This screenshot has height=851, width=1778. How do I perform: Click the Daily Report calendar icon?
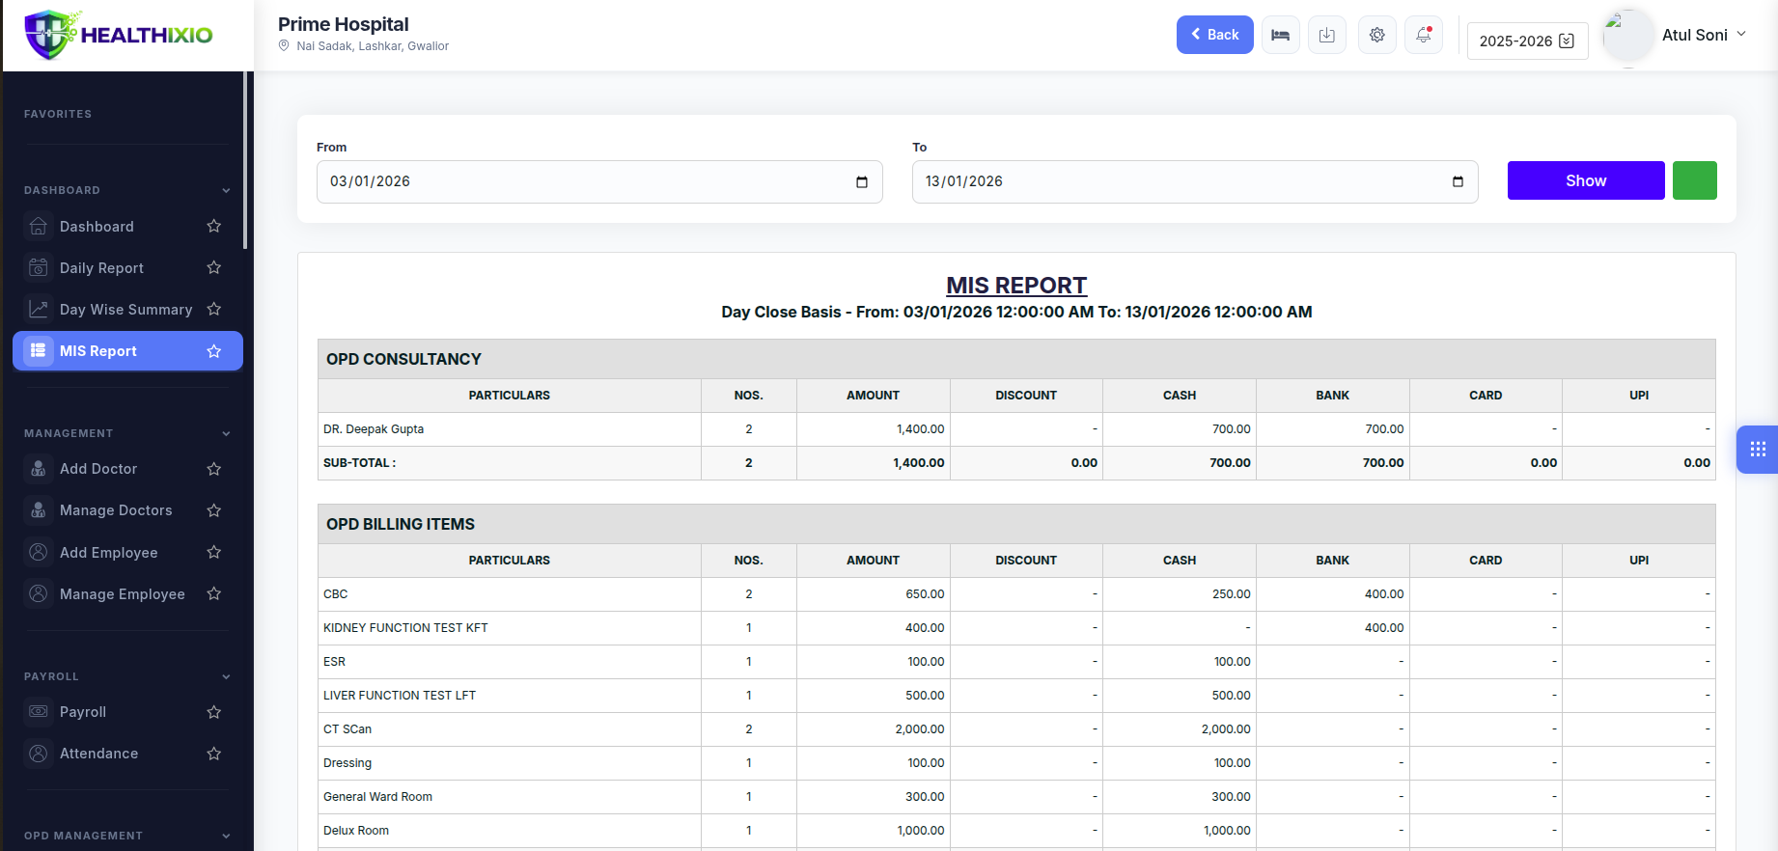[39, 267]
